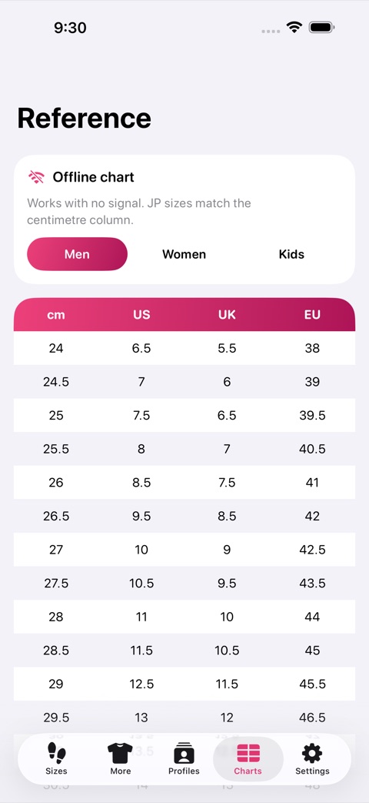Select the 24 cm row

(x=184, y=348)
